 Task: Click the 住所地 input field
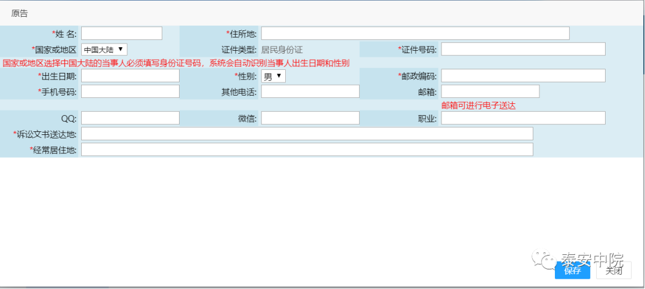tap(415, 33)
